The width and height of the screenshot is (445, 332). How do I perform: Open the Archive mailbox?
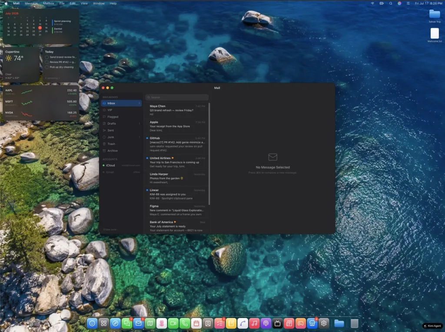pos(121,151)
